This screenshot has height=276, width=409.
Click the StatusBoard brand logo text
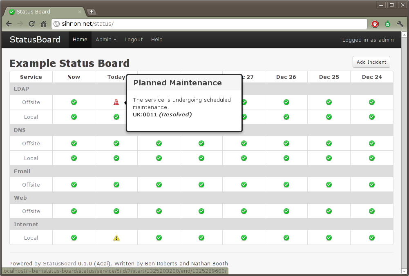pyautogui.click(x=35, y=40)
